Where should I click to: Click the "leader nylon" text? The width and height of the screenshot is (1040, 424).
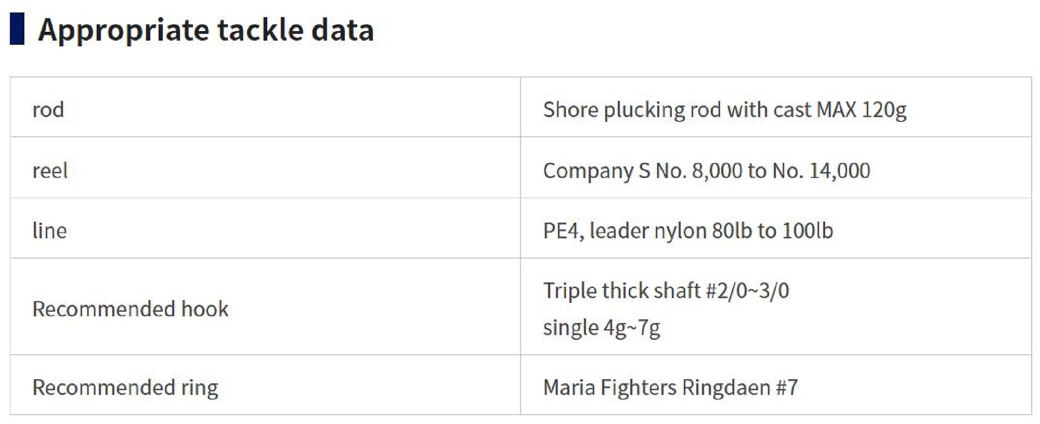coord(647,230)
